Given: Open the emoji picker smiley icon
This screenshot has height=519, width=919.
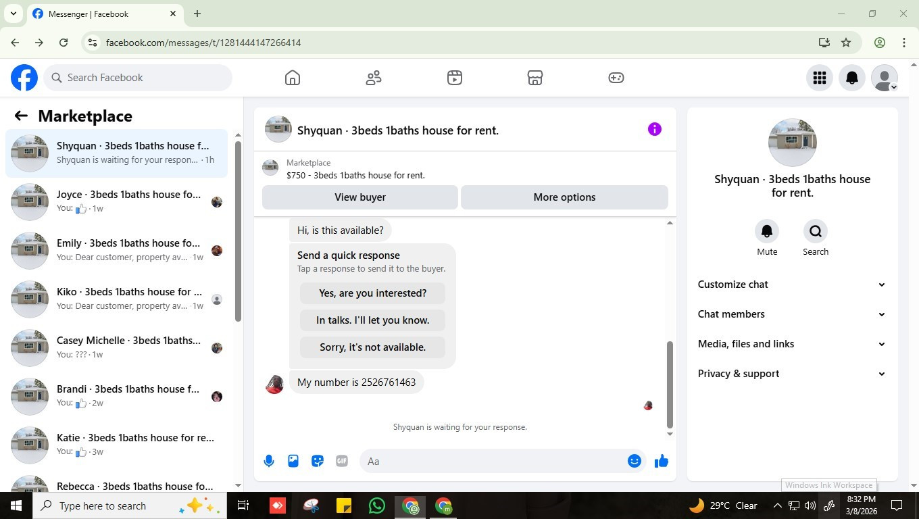Looking at the screenshot, I should [x=634, y=461].
